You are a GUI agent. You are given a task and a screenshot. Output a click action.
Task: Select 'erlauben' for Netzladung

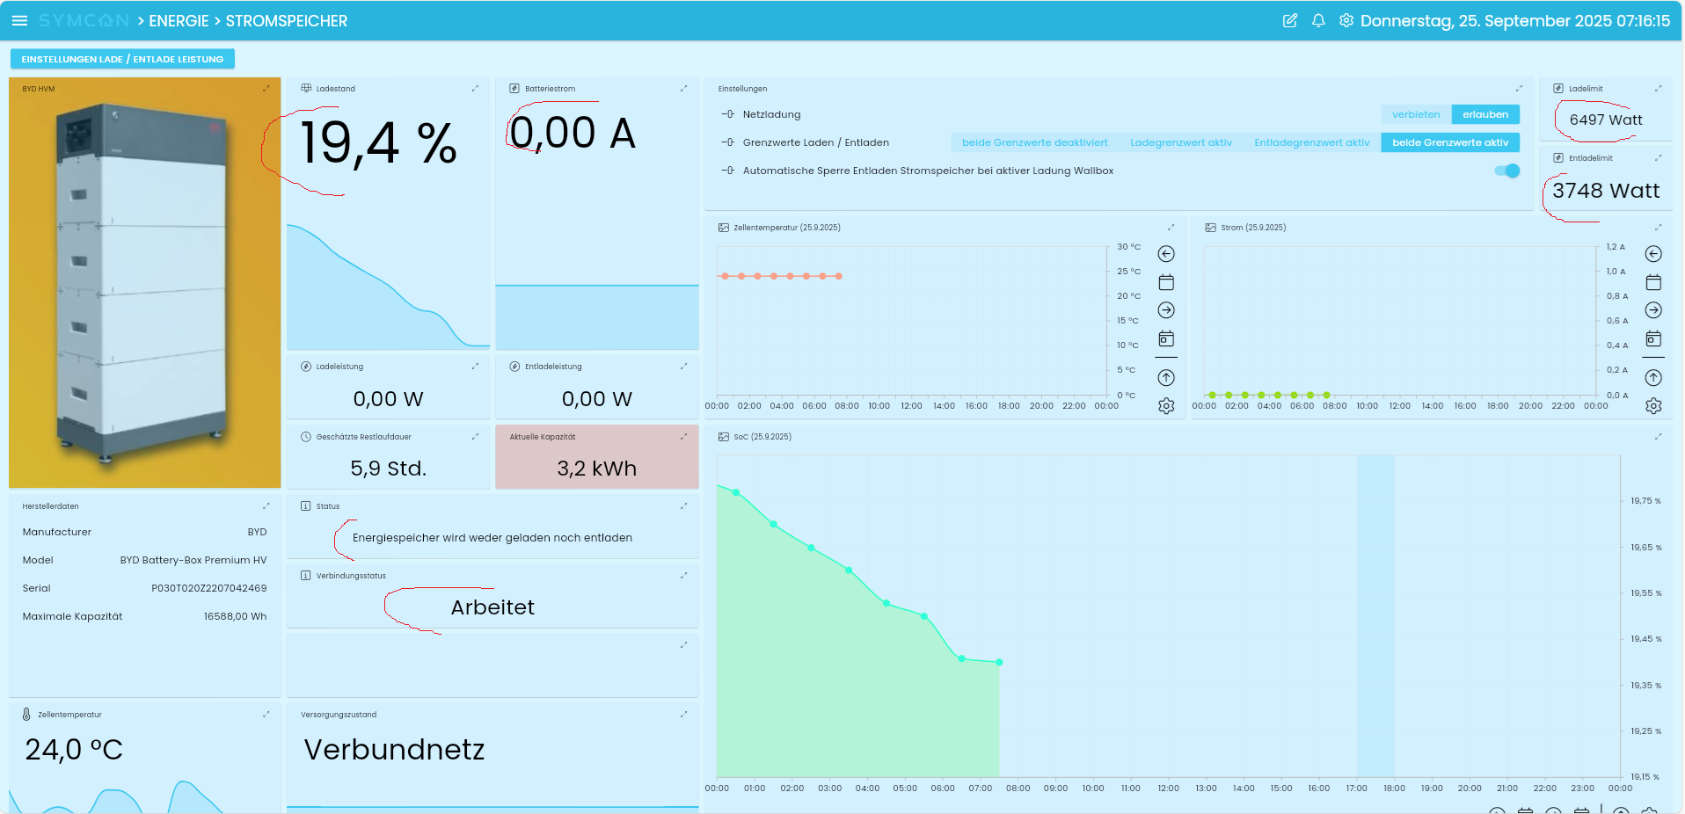coord(1485,114)
